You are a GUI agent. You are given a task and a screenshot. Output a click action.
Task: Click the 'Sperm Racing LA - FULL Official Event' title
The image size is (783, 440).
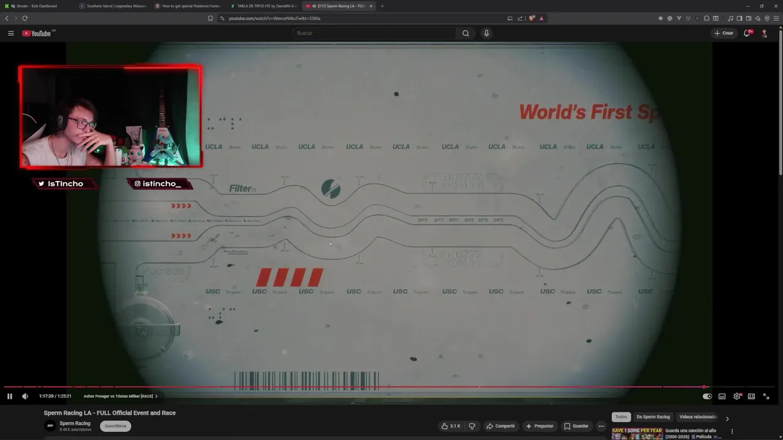pyautogui.click(x=109, y=413)
